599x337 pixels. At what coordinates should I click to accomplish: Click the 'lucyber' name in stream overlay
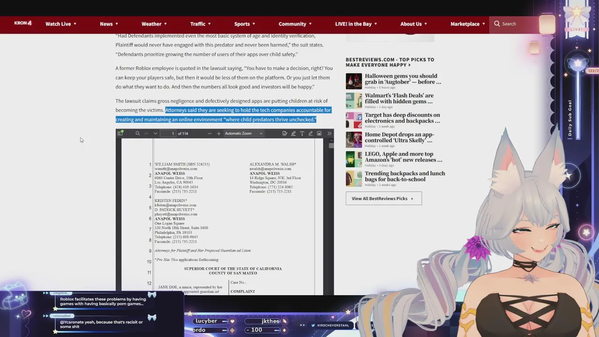(206, 321)
